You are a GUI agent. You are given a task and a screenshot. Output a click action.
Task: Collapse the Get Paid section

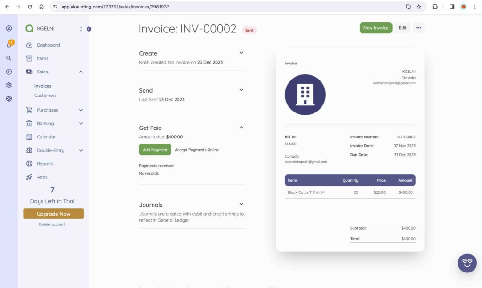[241, 127]
